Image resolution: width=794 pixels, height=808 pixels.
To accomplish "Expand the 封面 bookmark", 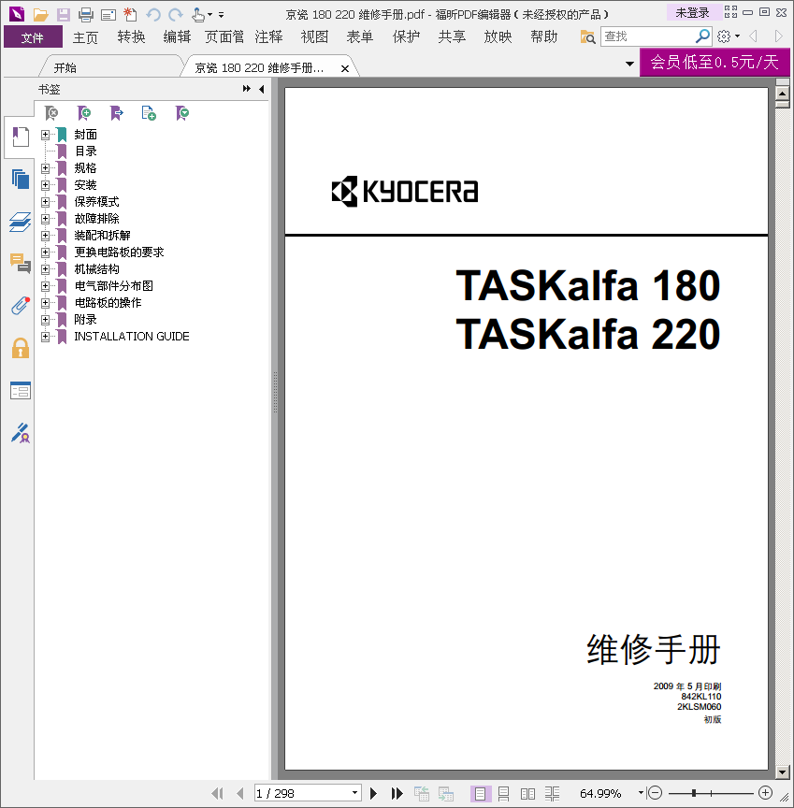I will tap(45, 135).
